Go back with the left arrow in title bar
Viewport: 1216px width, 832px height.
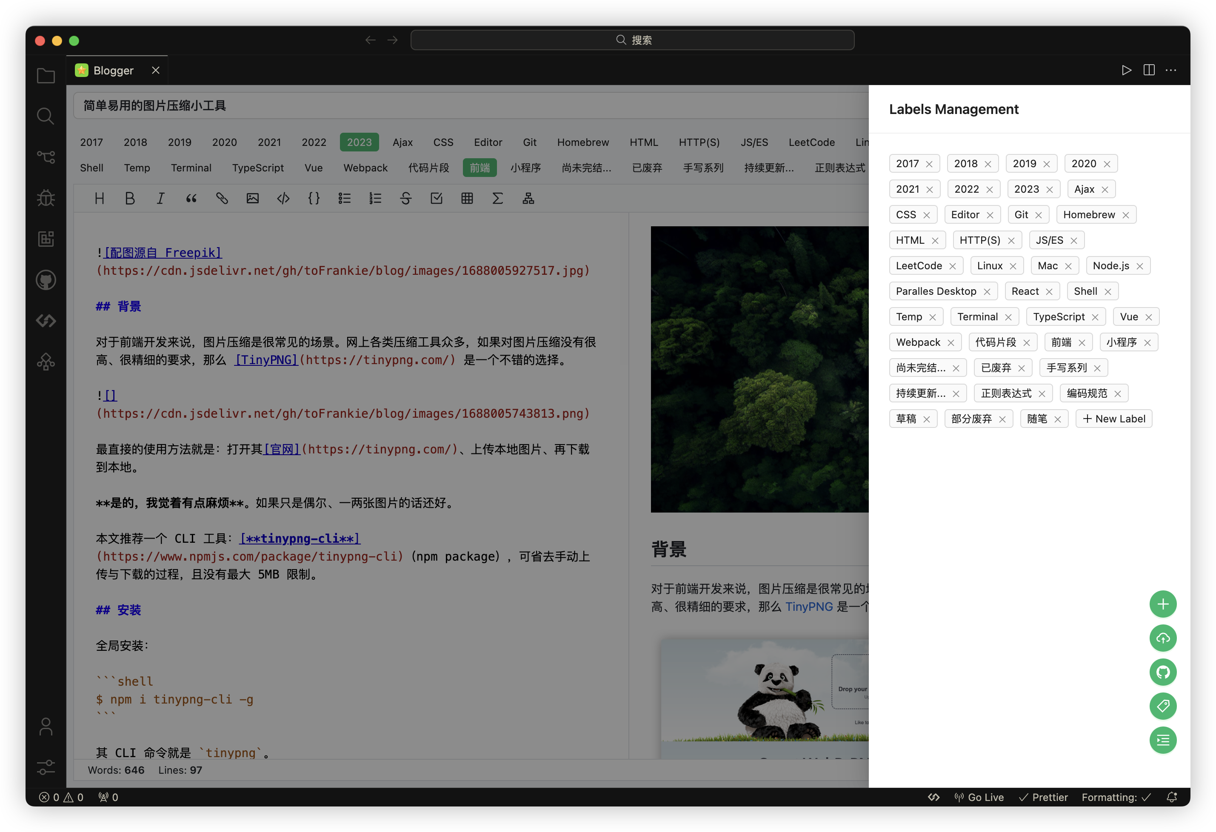click(371, 40)
